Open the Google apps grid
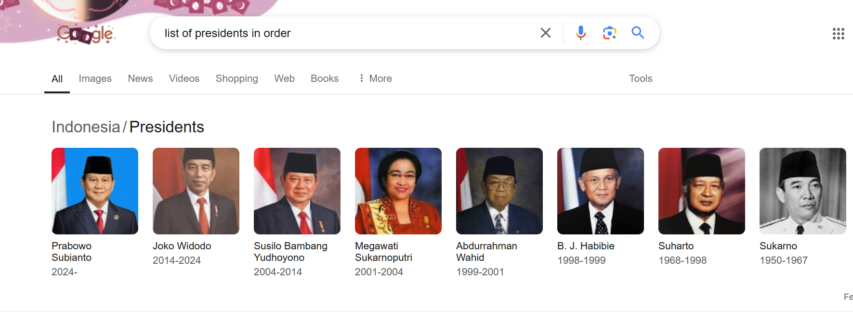Screen dimensions: 853x335 click(x=838, y=34)
